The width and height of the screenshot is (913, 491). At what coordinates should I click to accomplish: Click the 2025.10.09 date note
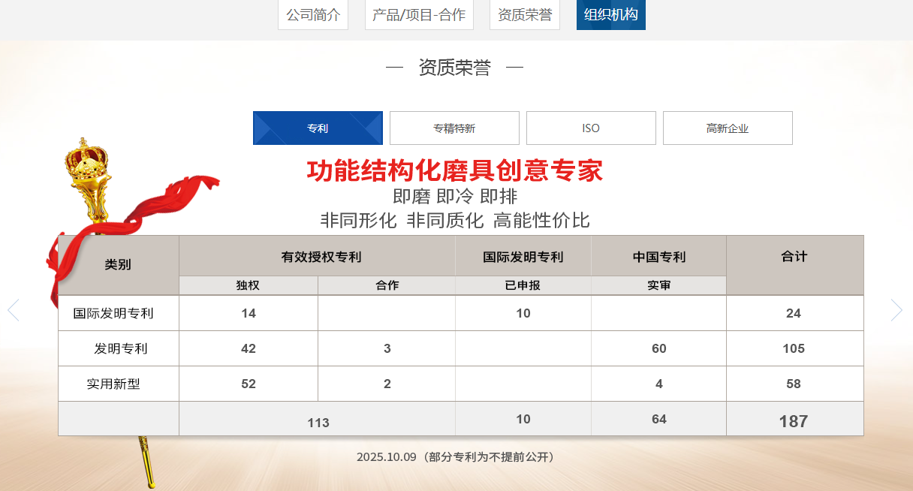[x=456, y=456]
